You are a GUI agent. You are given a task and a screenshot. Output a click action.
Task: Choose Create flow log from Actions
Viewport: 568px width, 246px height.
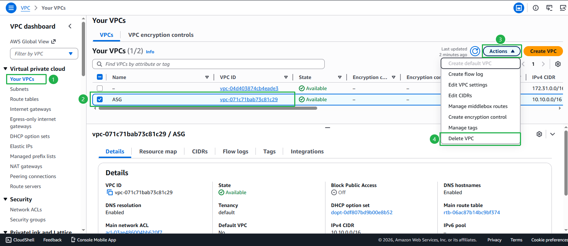point(480,74)
